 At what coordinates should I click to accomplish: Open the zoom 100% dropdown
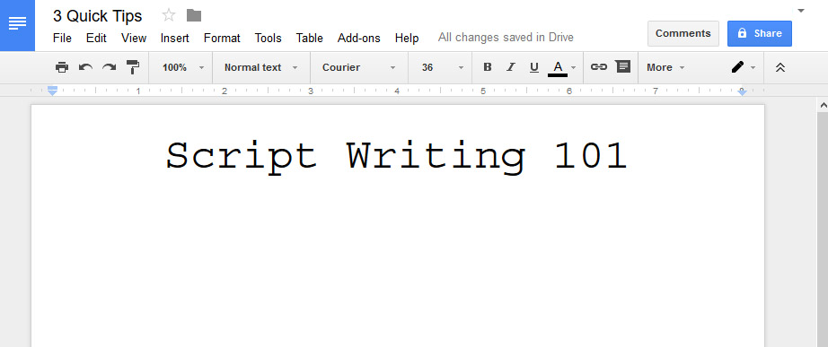tap(183, 67)
